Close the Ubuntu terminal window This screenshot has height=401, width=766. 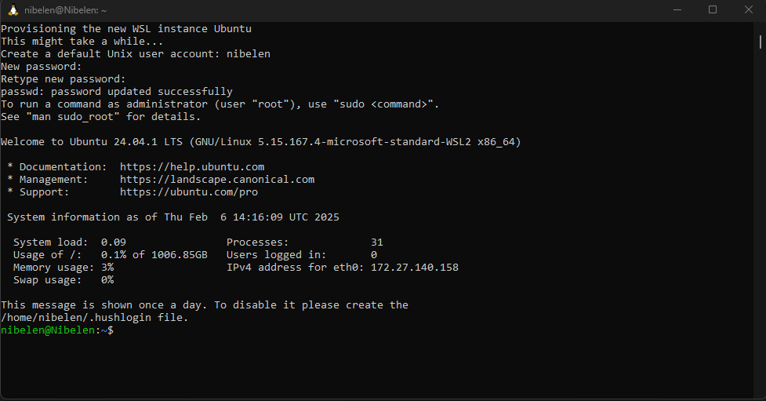[x=749, y=9]
